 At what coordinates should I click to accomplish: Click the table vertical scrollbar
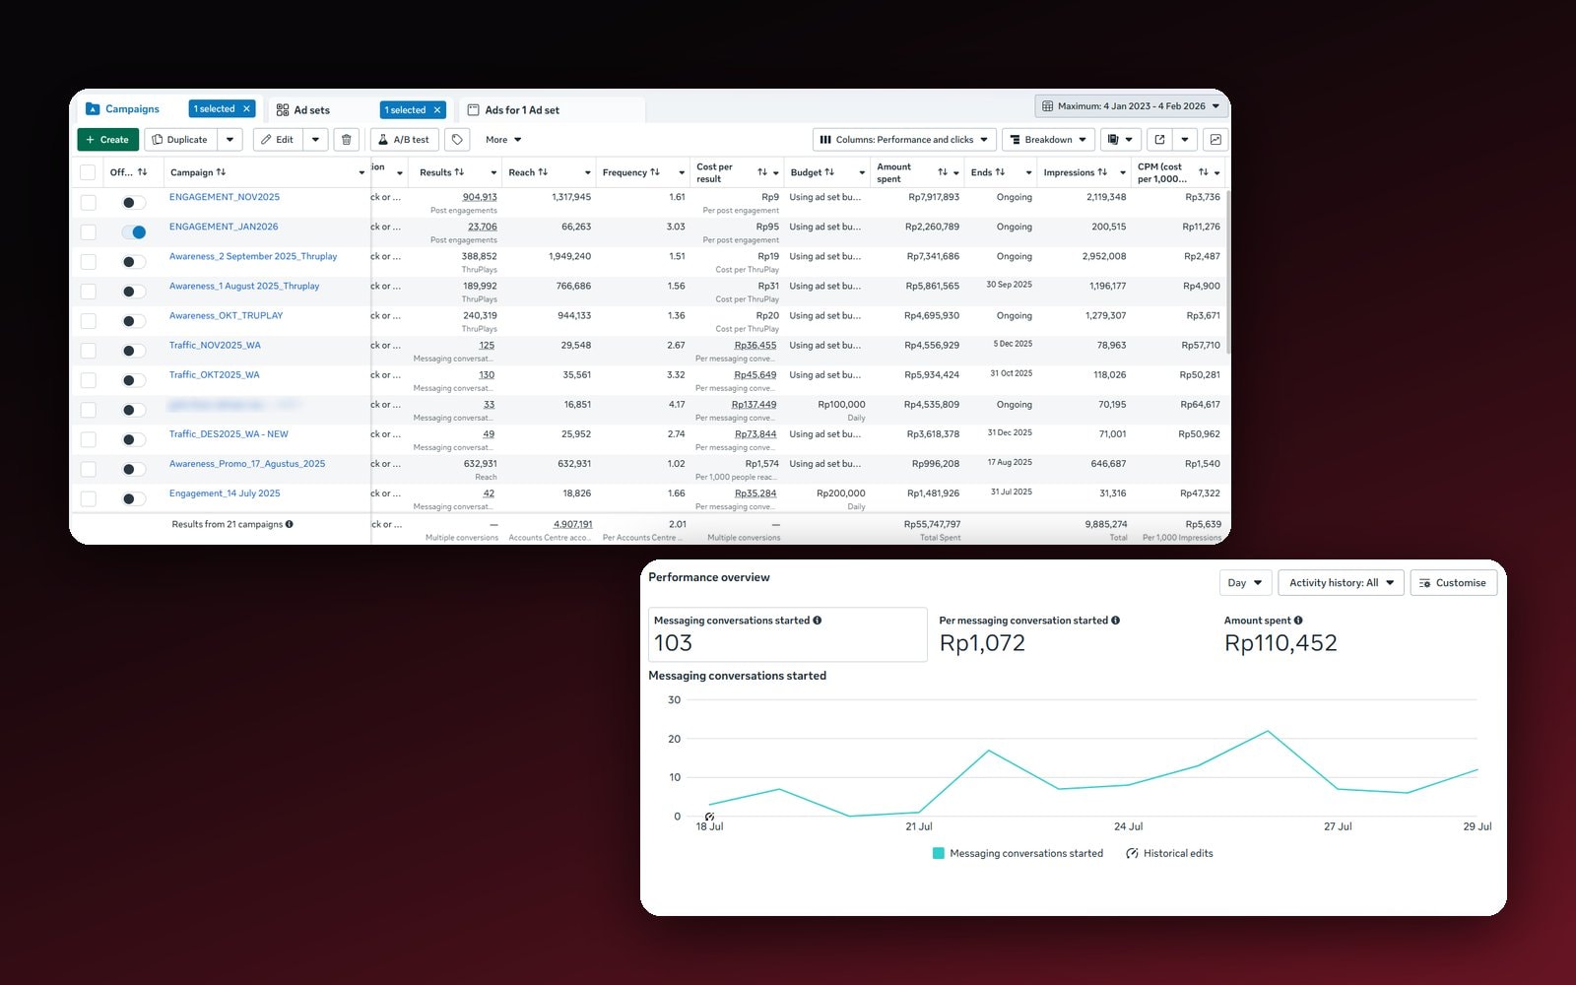(x=1228, y=271)
